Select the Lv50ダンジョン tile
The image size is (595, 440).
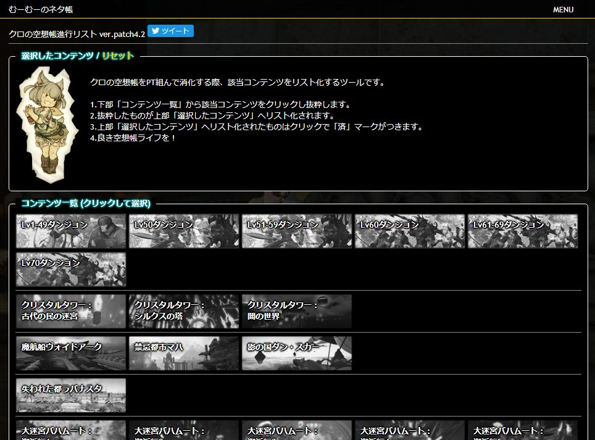coord(184,231)
